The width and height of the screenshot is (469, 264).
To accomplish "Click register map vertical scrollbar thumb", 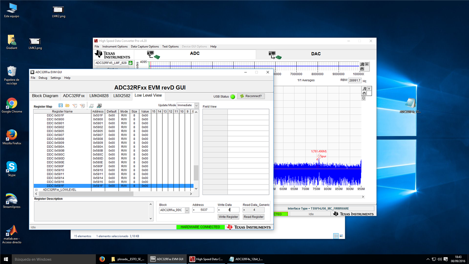I will tap(196, 173).
